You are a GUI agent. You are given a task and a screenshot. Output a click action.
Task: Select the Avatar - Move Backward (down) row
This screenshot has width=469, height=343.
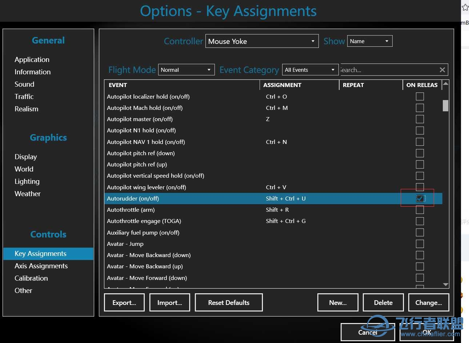click(273, 255)
